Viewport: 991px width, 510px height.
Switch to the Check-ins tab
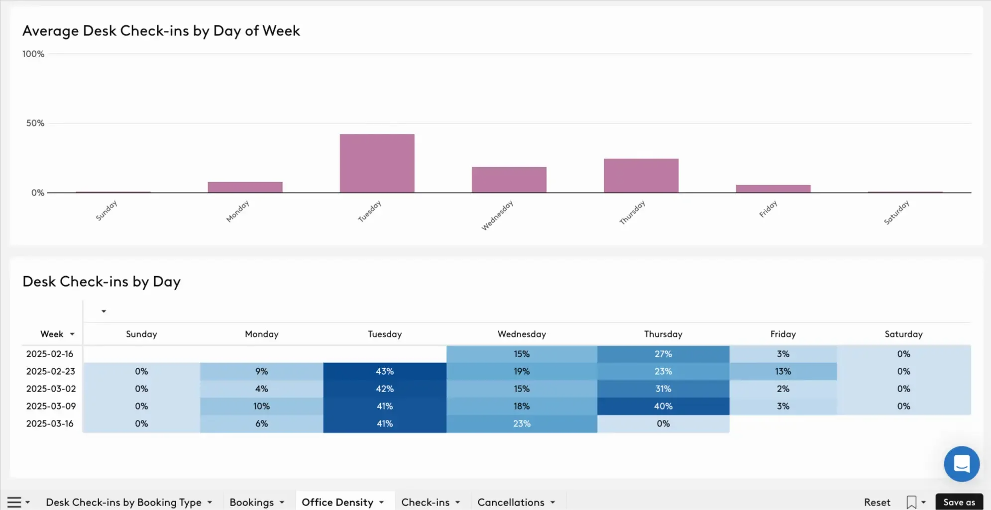(425, 503)
